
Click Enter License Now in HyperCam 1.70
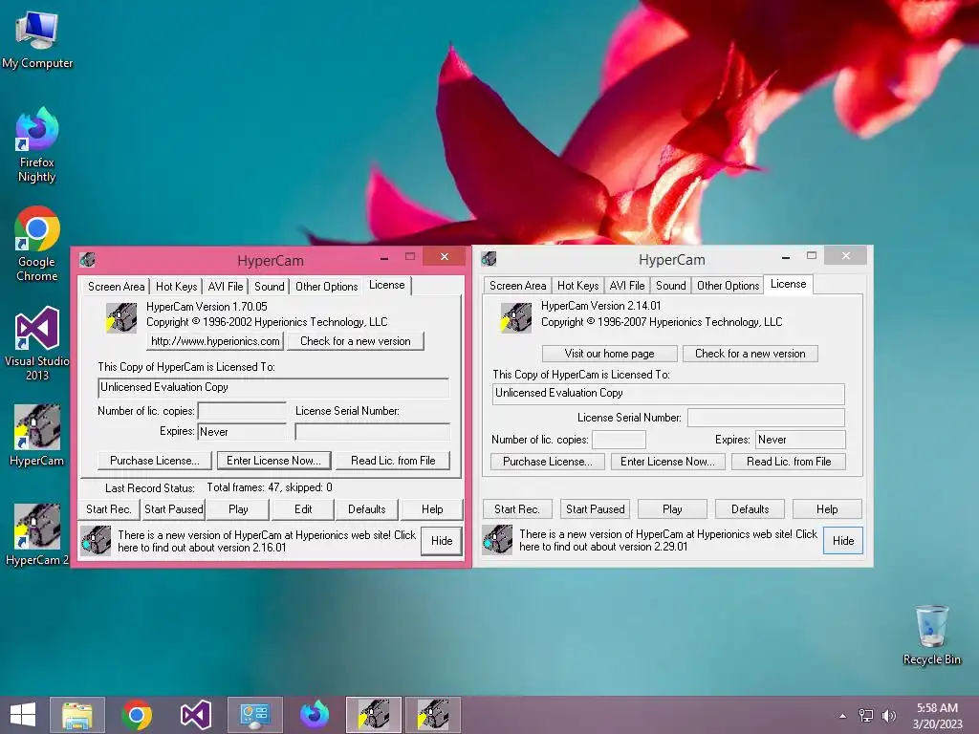click(x=273, y=461)
